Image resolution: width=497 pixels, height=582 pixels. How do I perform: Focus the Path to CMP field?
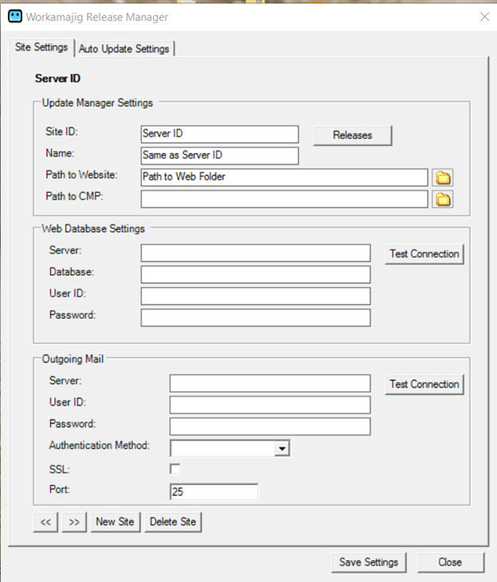pyautogui.click(x=284, y=199)
